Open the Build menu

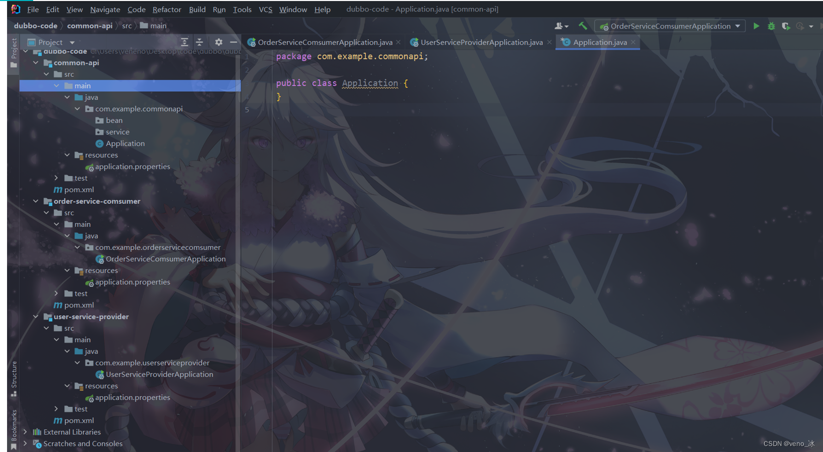(x=197, y=10)
